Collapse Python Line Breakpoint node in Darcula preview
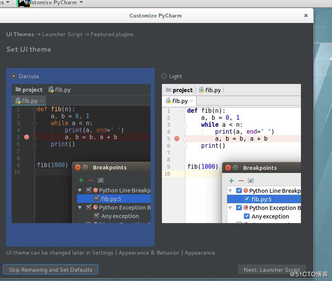Viewport: 332px width, 281px height. (x=80, y=190)
